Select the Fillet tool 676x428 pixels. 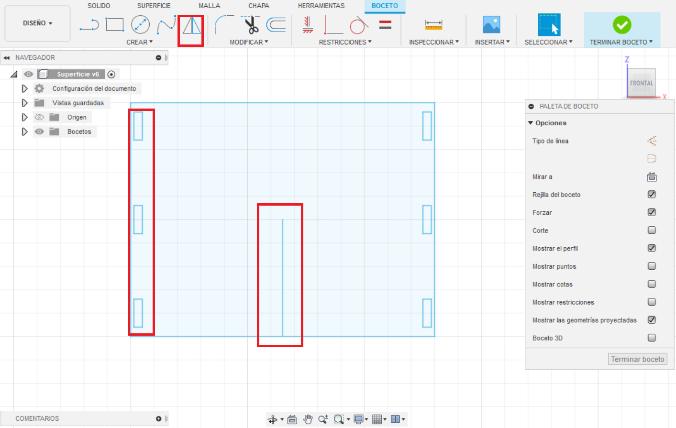[x=224, y=24]
